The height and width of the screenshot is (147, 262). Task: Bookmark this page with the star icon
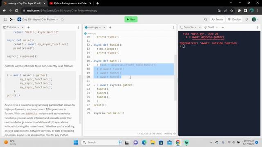(232, 11)
